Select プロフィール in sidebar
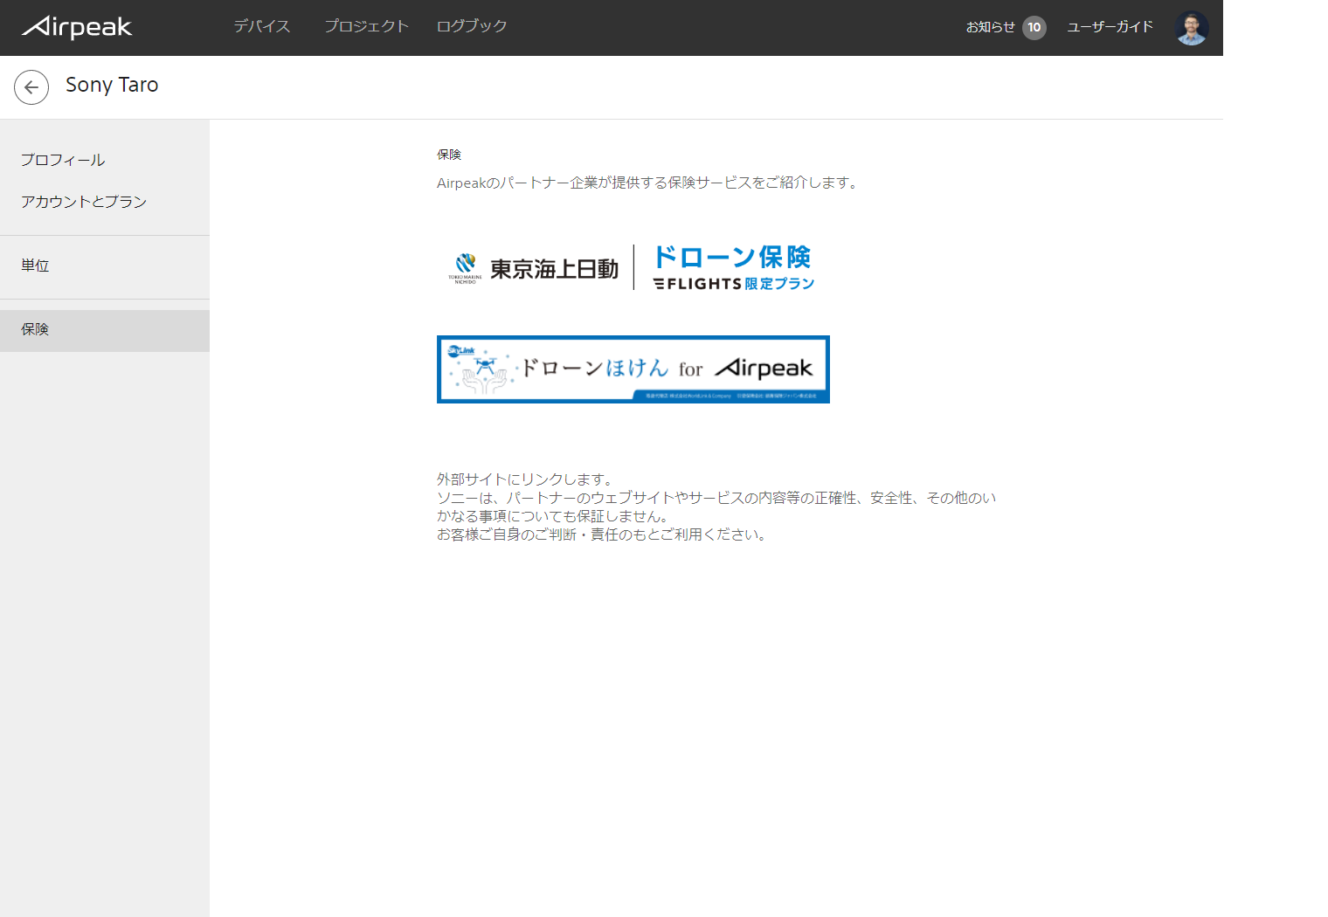 (x=105, y=160)
